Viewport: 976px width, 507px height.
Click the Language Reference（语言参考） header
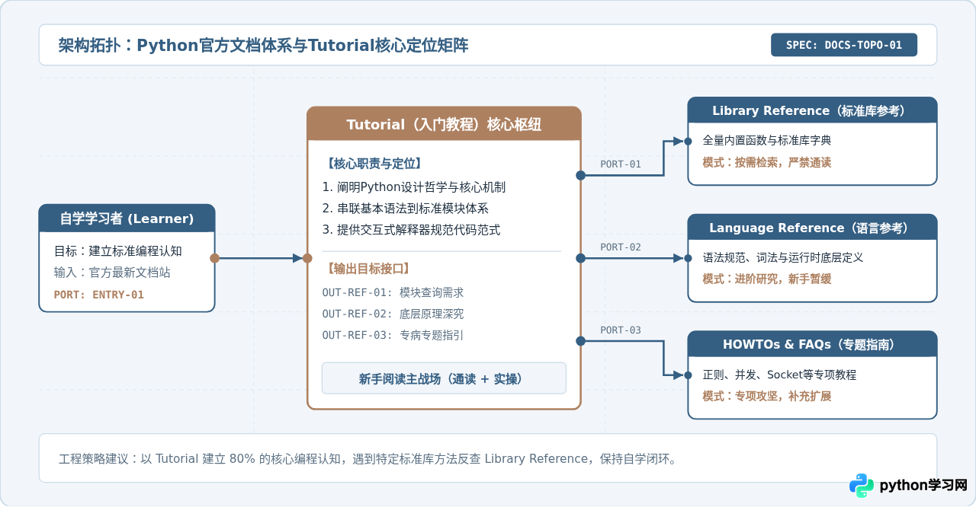812,228
